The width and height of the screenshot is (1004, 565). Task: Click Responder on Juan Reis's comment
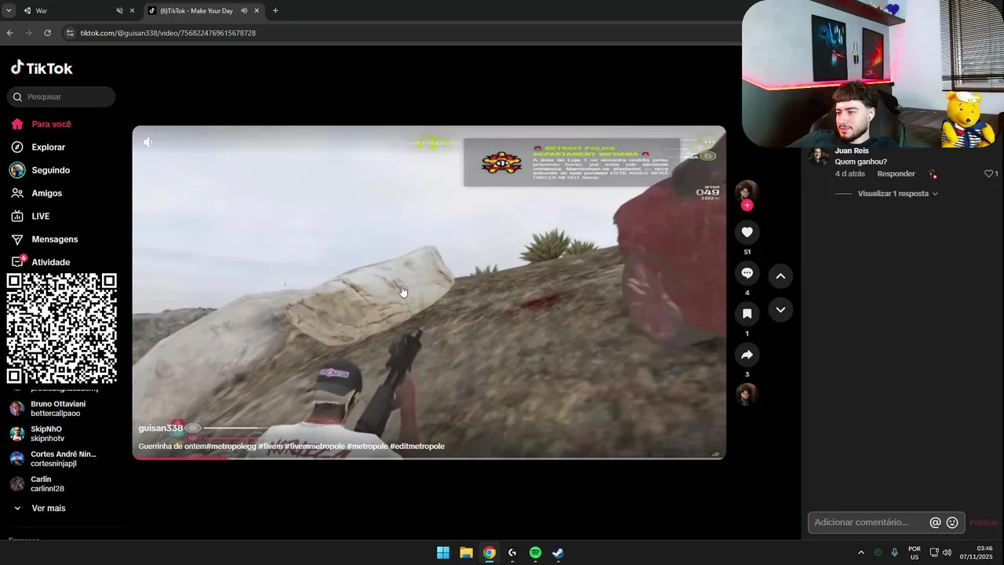[x=896, y=174]
